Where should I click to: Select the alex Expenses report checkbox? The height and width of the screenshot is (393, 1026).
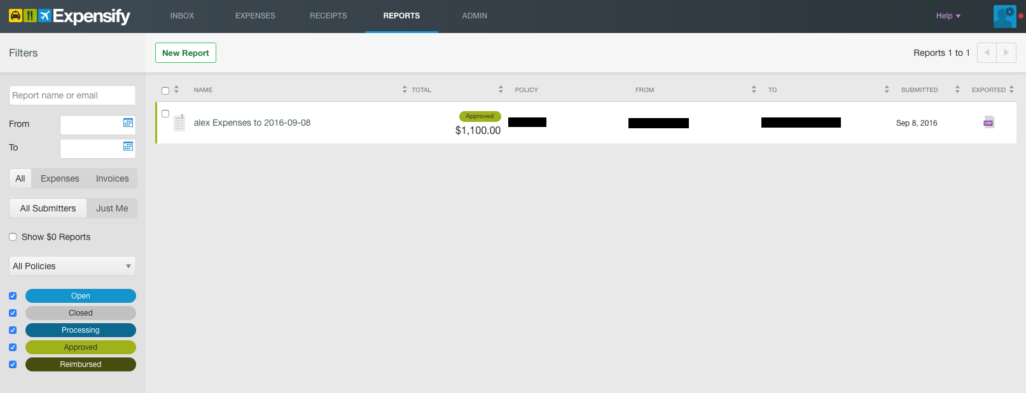tap(165, 114)
